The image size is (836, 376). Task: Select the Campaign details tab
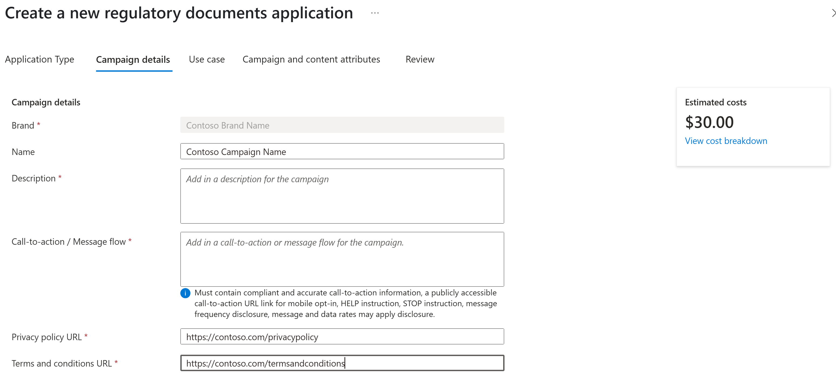pyautogui.click(x=133, y=60)
